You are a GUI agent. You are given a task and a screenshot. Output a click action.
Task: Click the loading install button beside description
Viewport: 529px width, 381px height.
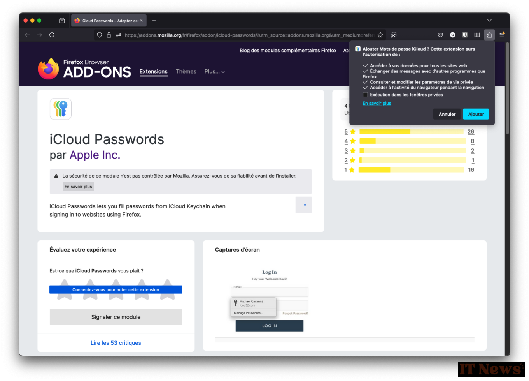(304, 205)
